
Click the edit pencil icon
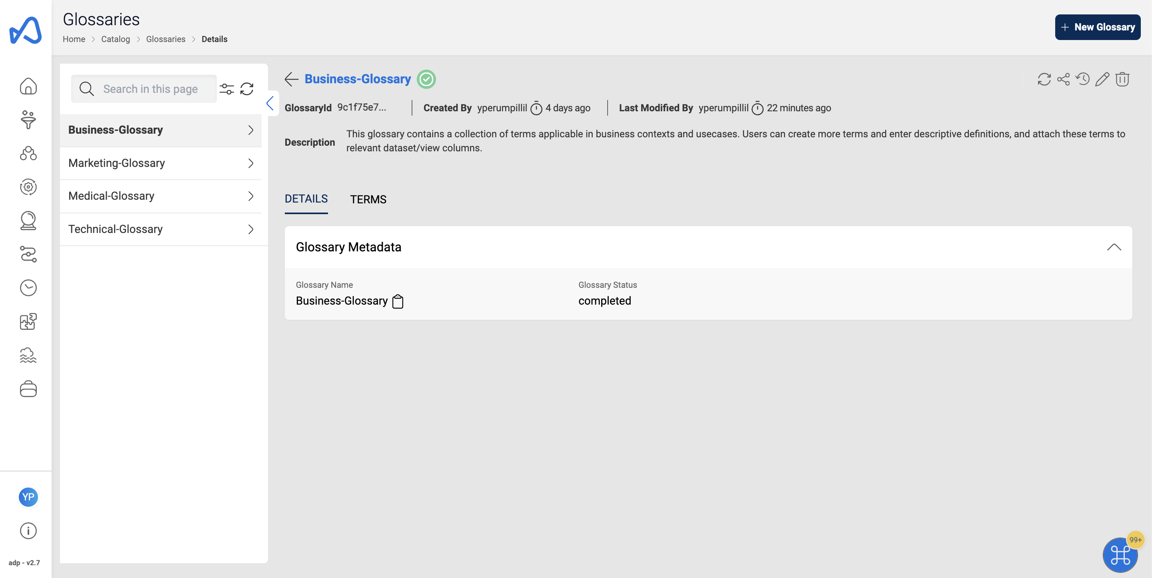1102,78
